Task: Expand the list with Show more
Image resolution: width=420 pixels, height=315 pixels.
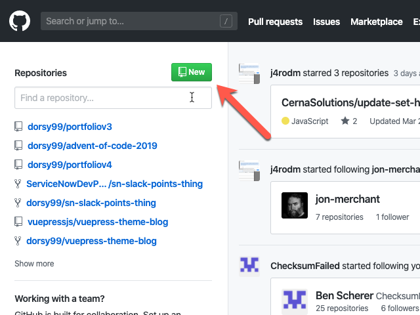Action: point(34,264)
